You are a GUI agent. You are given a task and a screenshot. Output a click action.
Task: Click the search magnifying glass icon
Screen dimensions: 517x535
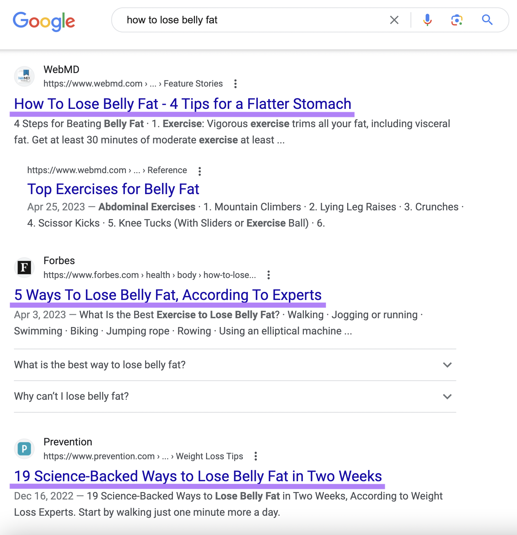click(x=487, y=20)
